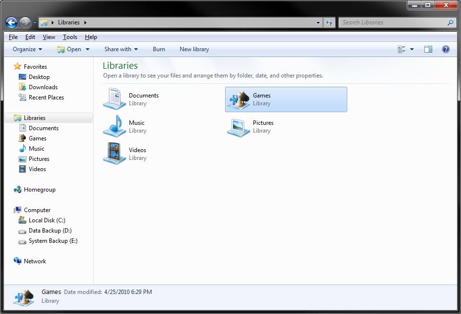Click the Open toolbar button
Viewport: 461px width, 314px height.
(x=69, y=49)
